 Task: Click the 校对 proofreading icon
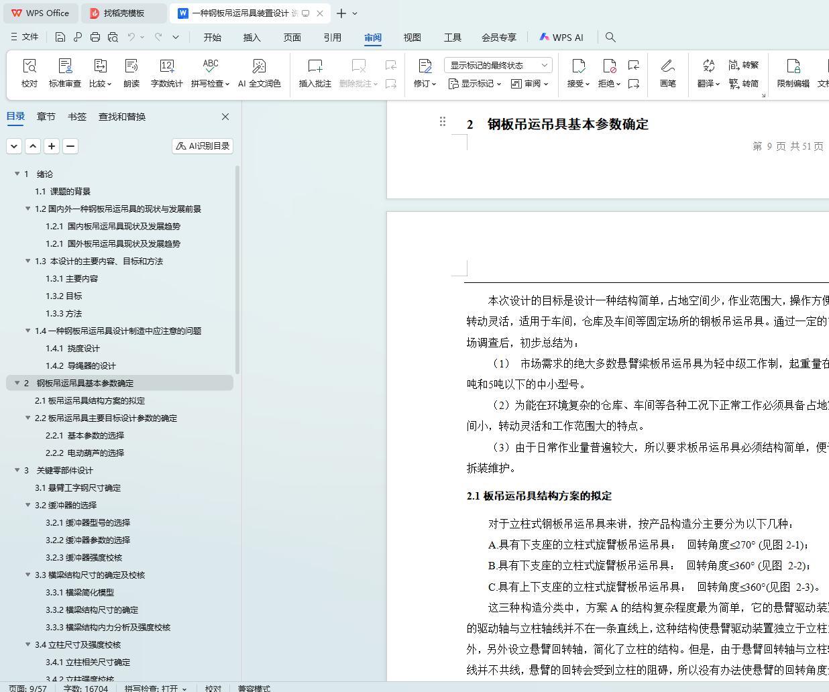click(x=30, y=66)
